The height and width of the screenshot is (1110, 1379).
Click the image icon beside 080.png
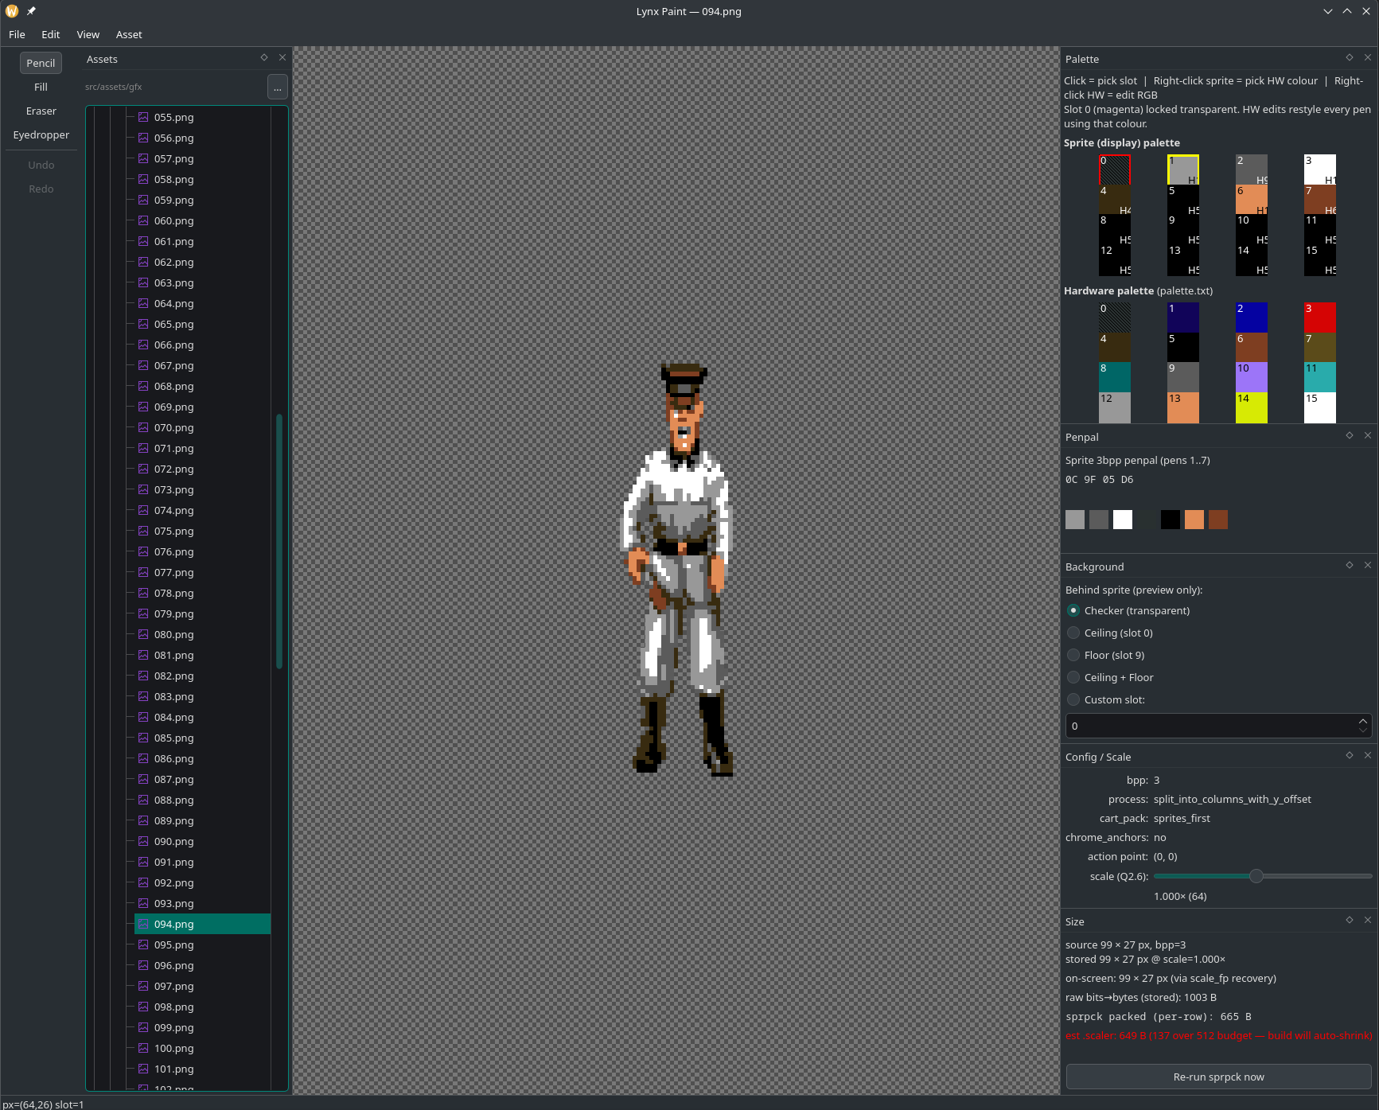coord(143,634)
